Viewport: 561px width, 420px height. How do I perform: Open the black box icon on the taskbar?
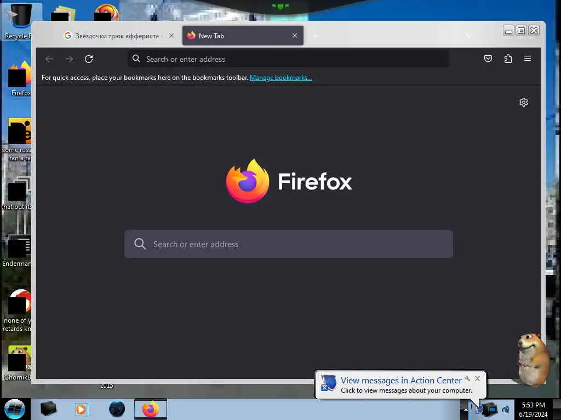(x=48, y=409)
